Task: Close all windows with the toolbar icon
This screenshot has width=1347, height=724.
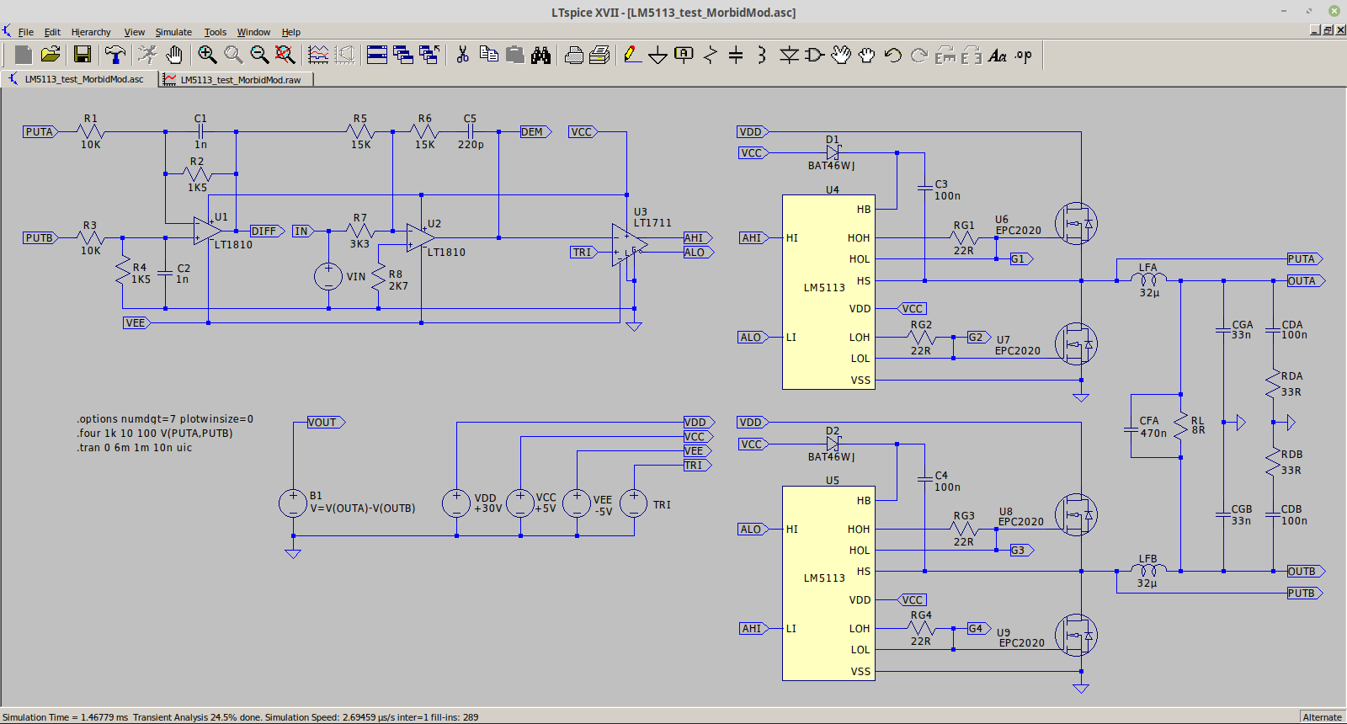Action: [429, 55]
